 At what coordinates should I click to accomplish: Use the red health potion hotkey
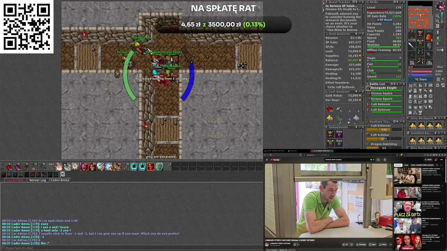tap(9, 167)
